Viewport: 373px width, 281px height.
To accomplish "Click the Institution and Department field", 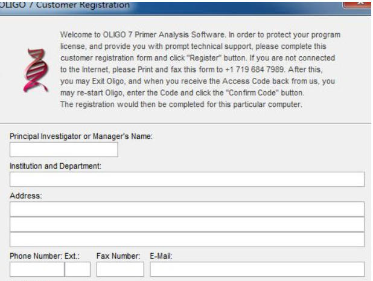I will (187, 179).
